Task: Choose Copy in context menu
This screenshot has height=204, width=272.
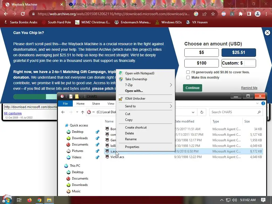Action: click(146, 120)
